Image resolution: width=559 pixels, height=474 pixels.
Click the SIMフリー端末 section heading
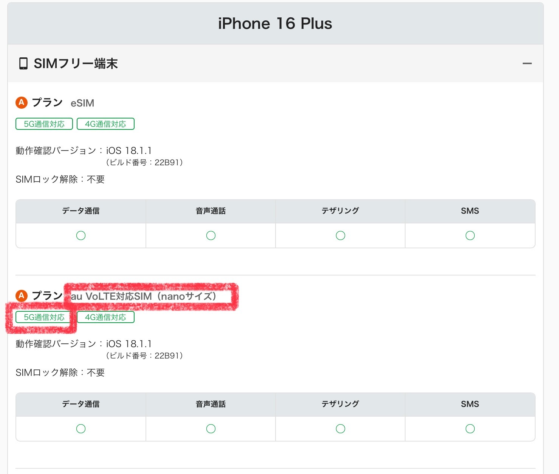click(76, 63)
